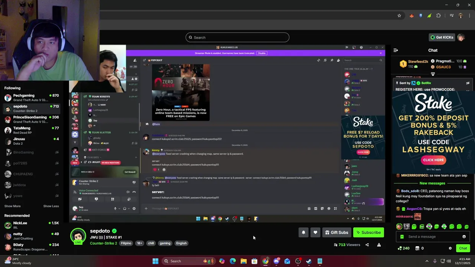Screen dimensions: 475x267
Task: Collapse the chat panel with the arrow icon
Action: 396,50
